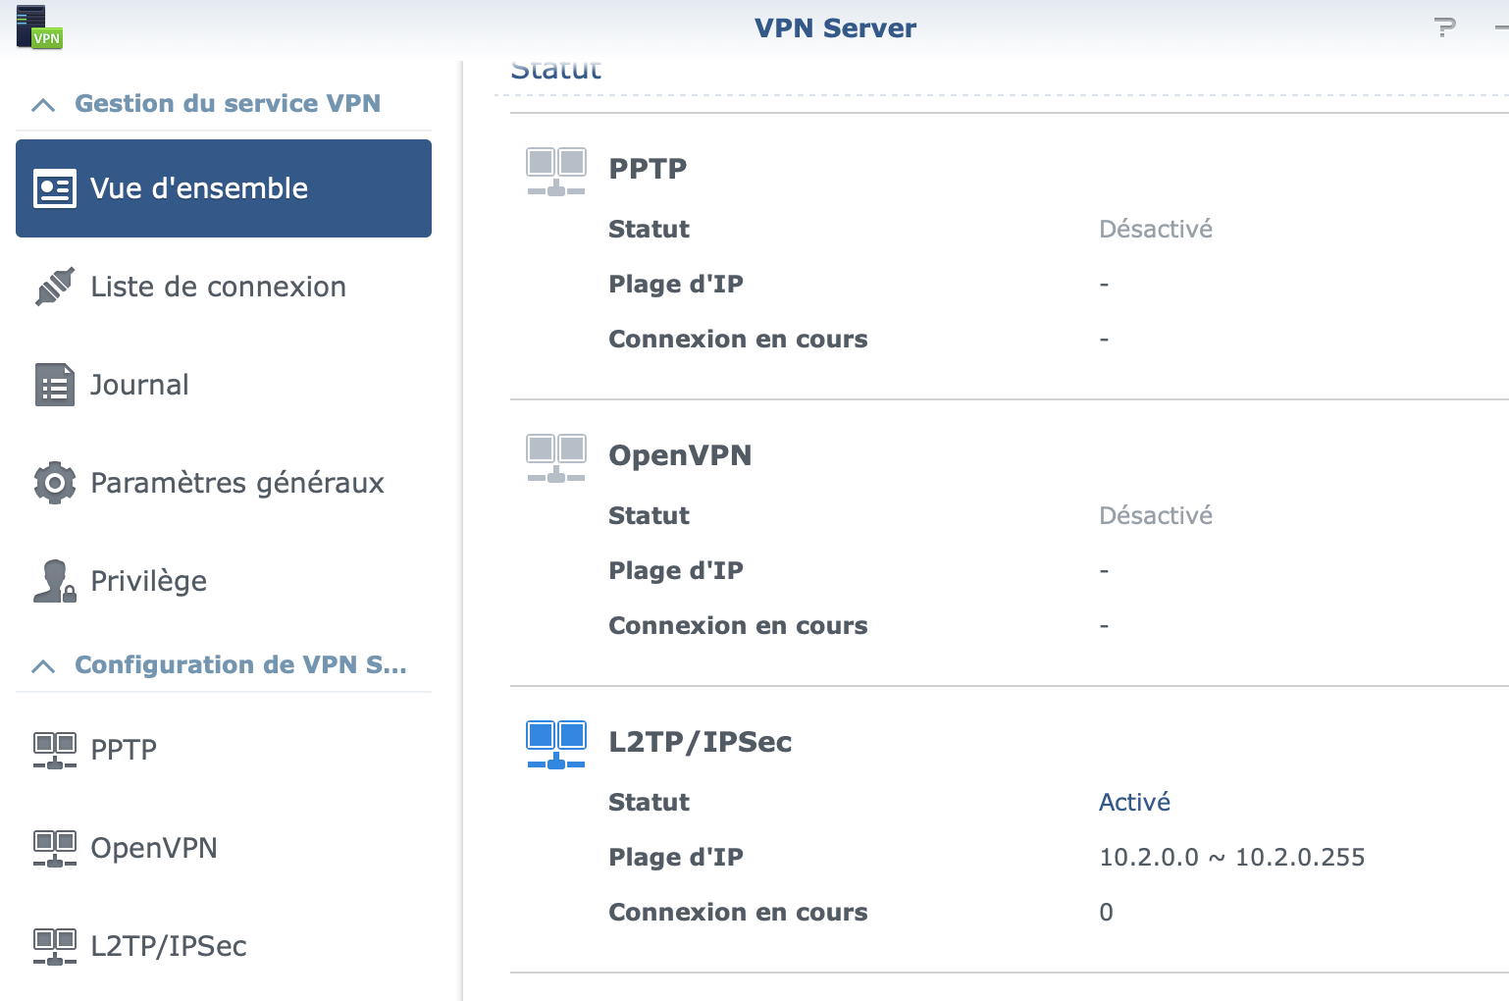The width and height of the screenshot is (1509, 1001).
Task: Collapse the Configuration de VPN section
Action: 43,666
